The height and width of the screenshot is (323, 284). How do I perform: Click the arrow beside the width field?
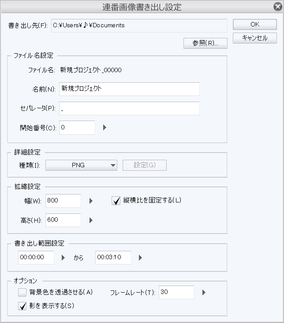point(91,201)
